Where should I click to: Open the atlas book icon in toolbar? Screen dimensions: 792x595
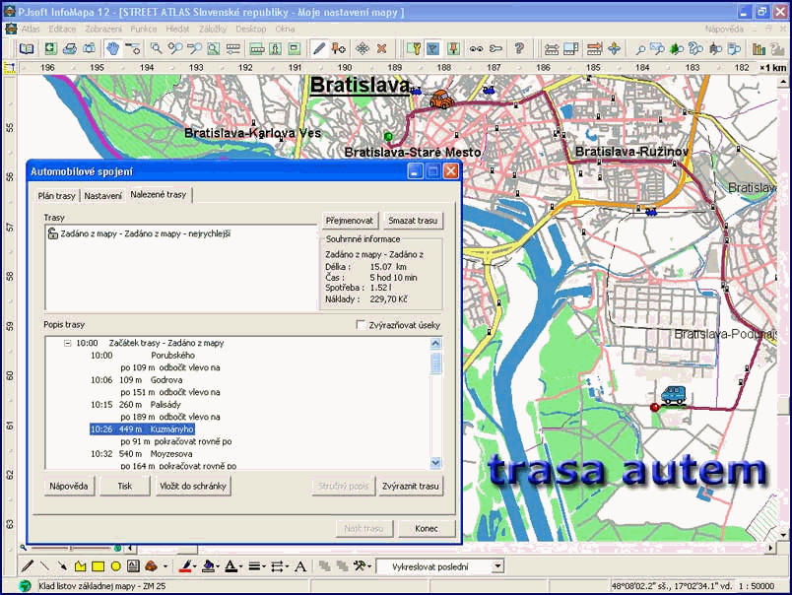(x=27, y=48)
